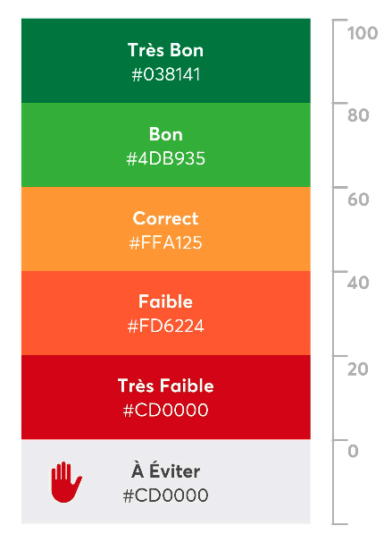Pick the orange Correct color band

click(x=165, y=229)
